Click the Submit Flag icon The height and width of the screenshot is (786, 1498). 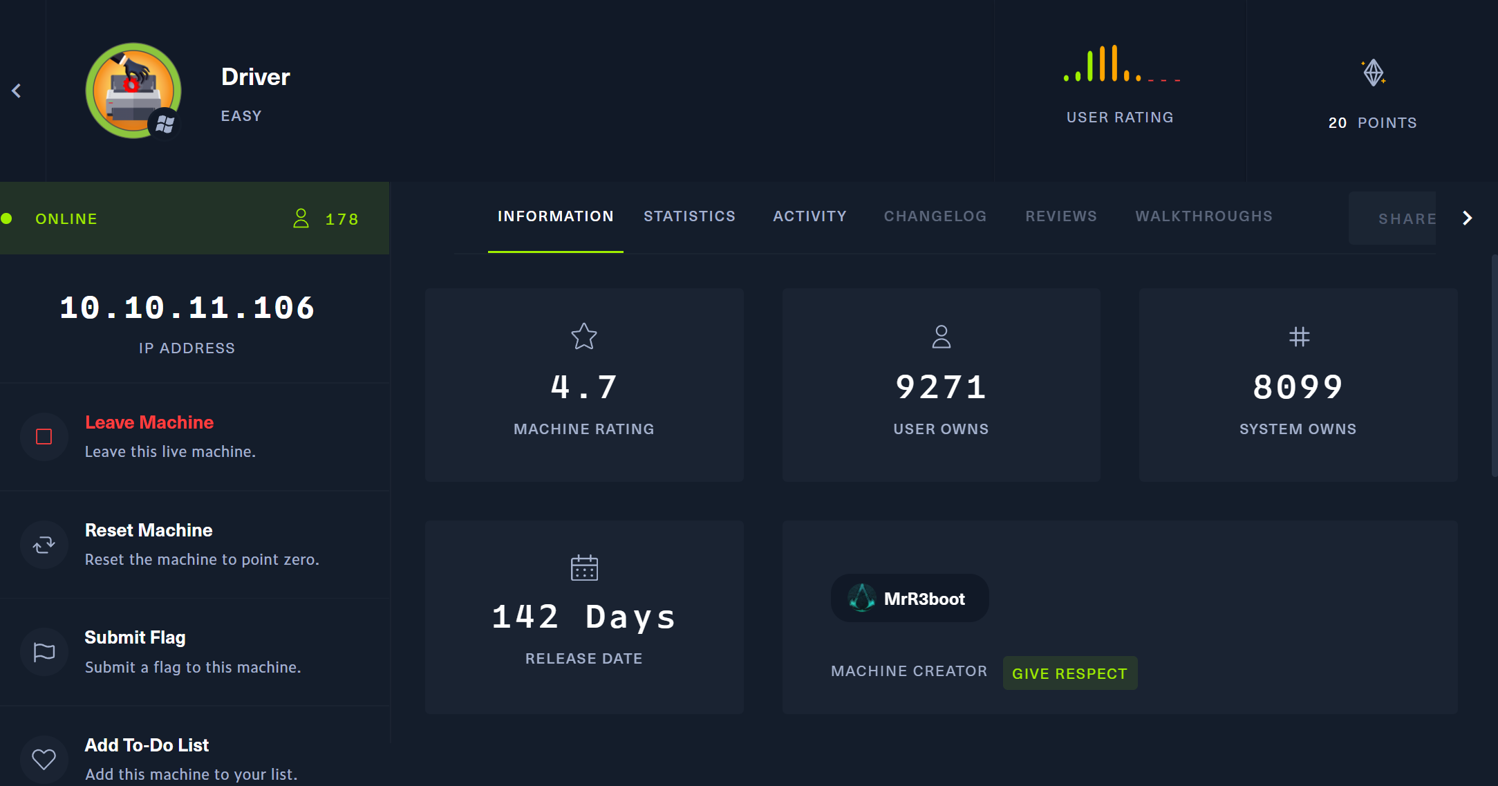point(44,652)
